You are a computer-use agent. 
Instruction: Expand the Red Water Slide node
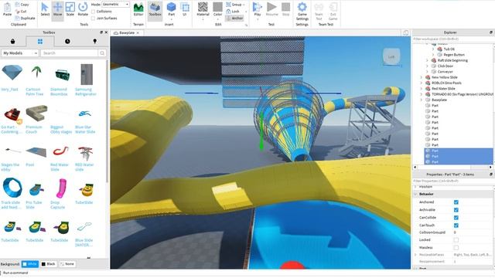coord(421,89)
